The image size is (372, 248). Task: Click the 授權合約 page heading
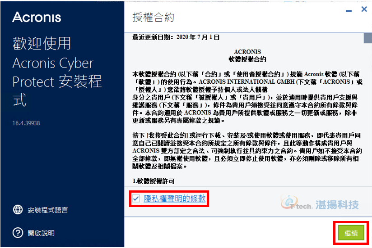153,17
